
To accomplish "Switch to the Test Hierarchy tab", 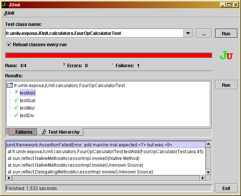I will tap(60, 132).
